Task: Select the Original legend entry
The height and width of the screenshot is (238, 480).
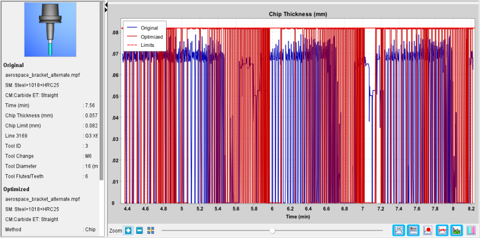Action: click(149, 28)
